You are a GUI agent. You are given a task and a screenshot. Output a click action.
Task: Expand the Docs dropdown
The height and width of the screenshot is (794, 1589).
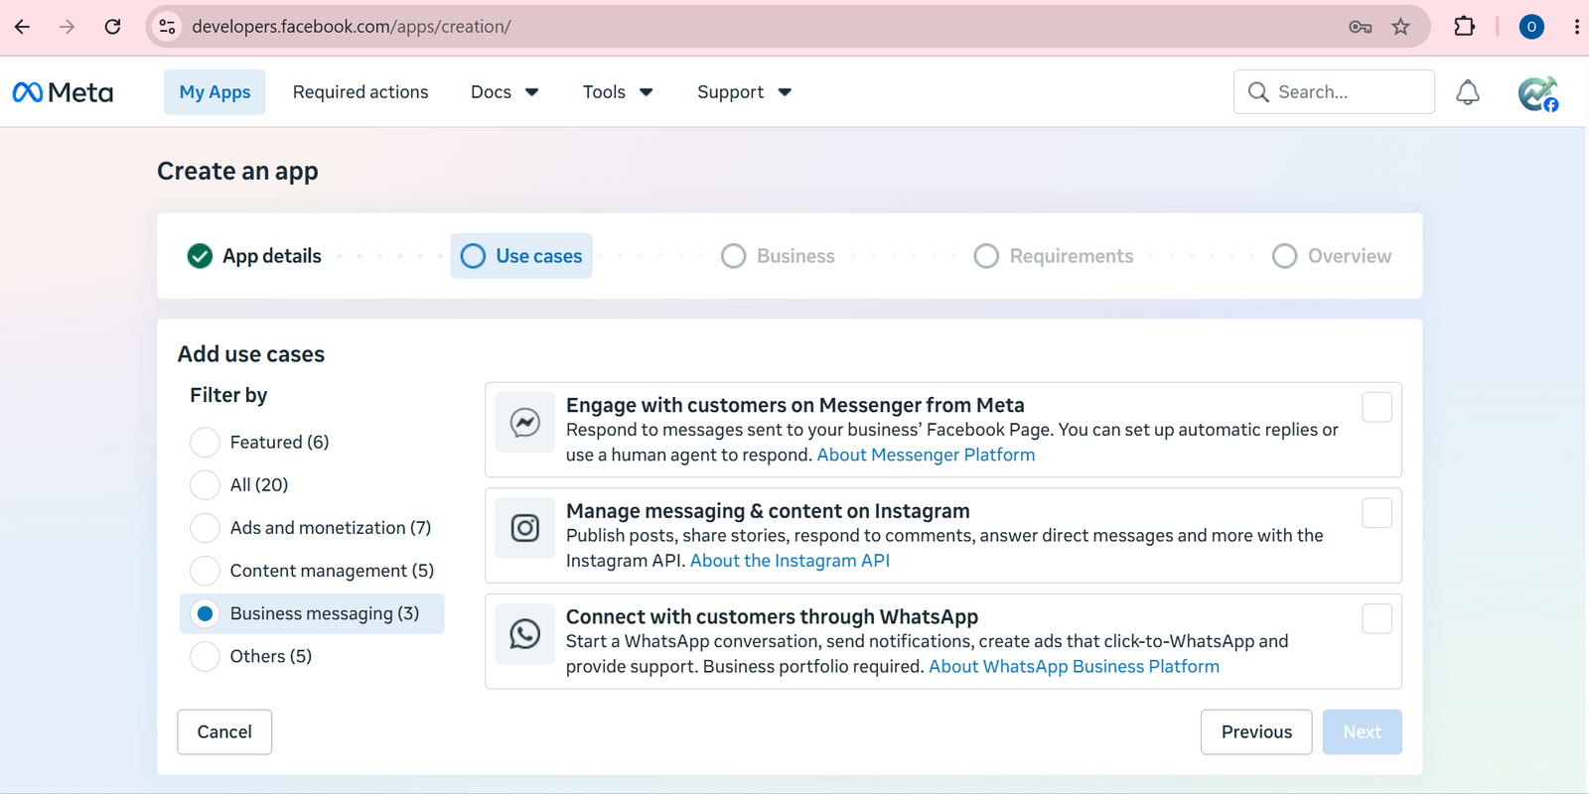[505, 92]
